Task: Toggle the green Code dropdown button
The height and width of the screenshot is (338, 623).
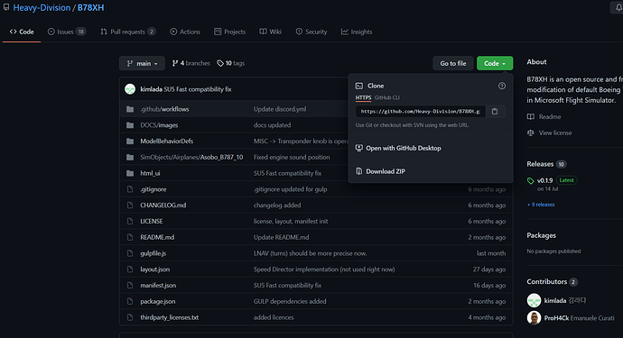Action: click(495, 63)
